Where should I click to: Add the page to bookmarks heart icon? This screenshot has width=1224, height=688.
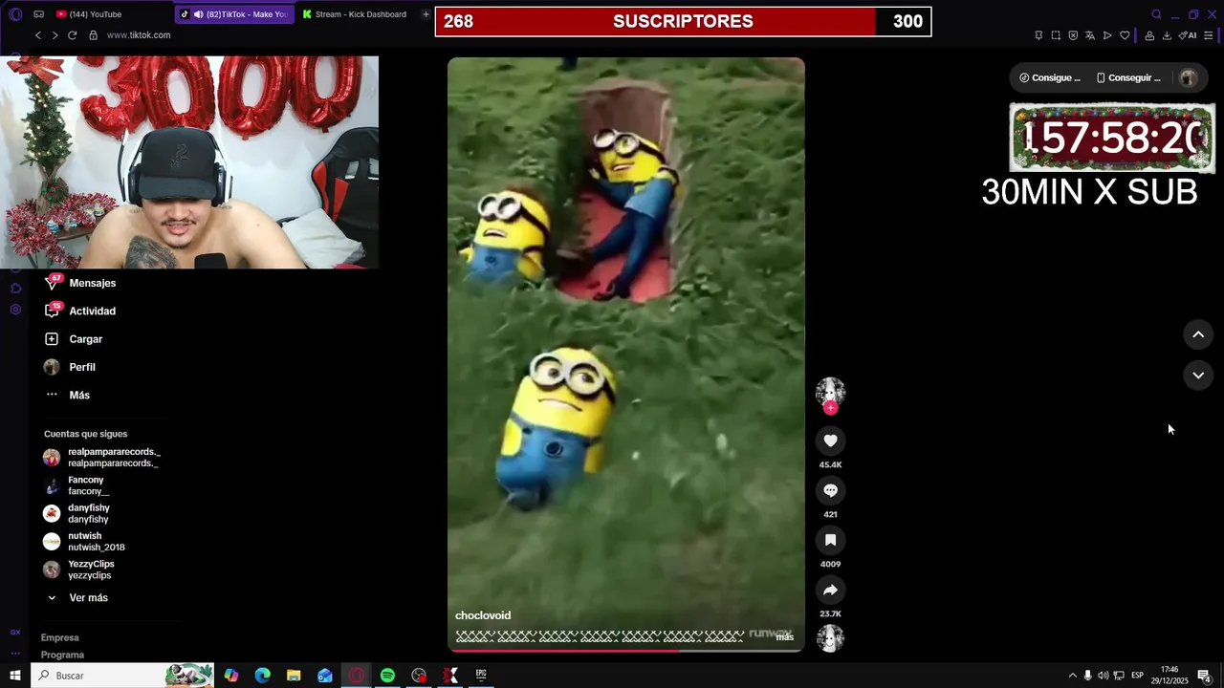click(1125, 35)
